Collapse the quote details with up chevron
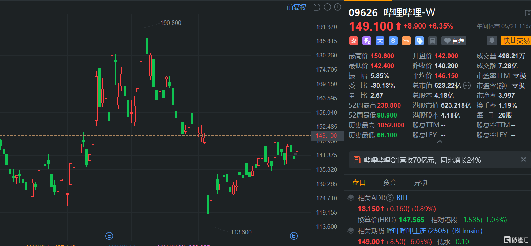531x246 pixels. [x=440, y=142]
